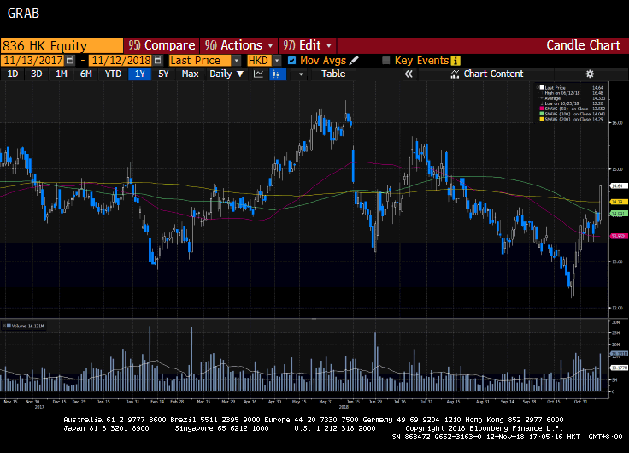629x453 pixels.
Task: Select the candle chart type icon
Action: click(276, 74)
